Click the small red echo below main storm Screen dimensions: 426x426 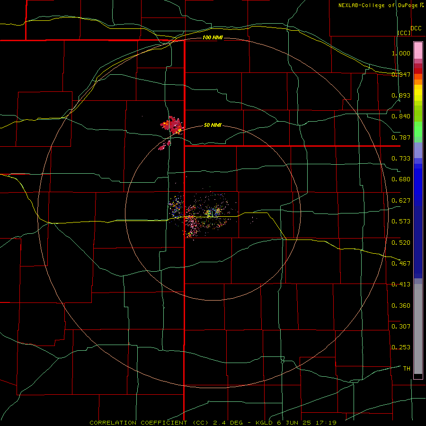(x=162, y=148)
